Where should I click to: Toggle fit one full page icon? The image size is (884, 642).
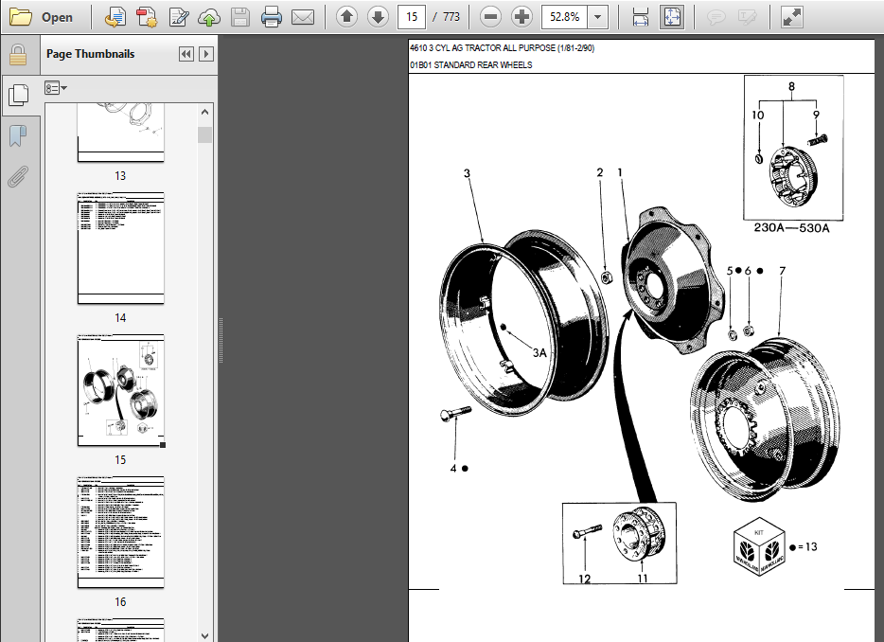click(672, 17)
